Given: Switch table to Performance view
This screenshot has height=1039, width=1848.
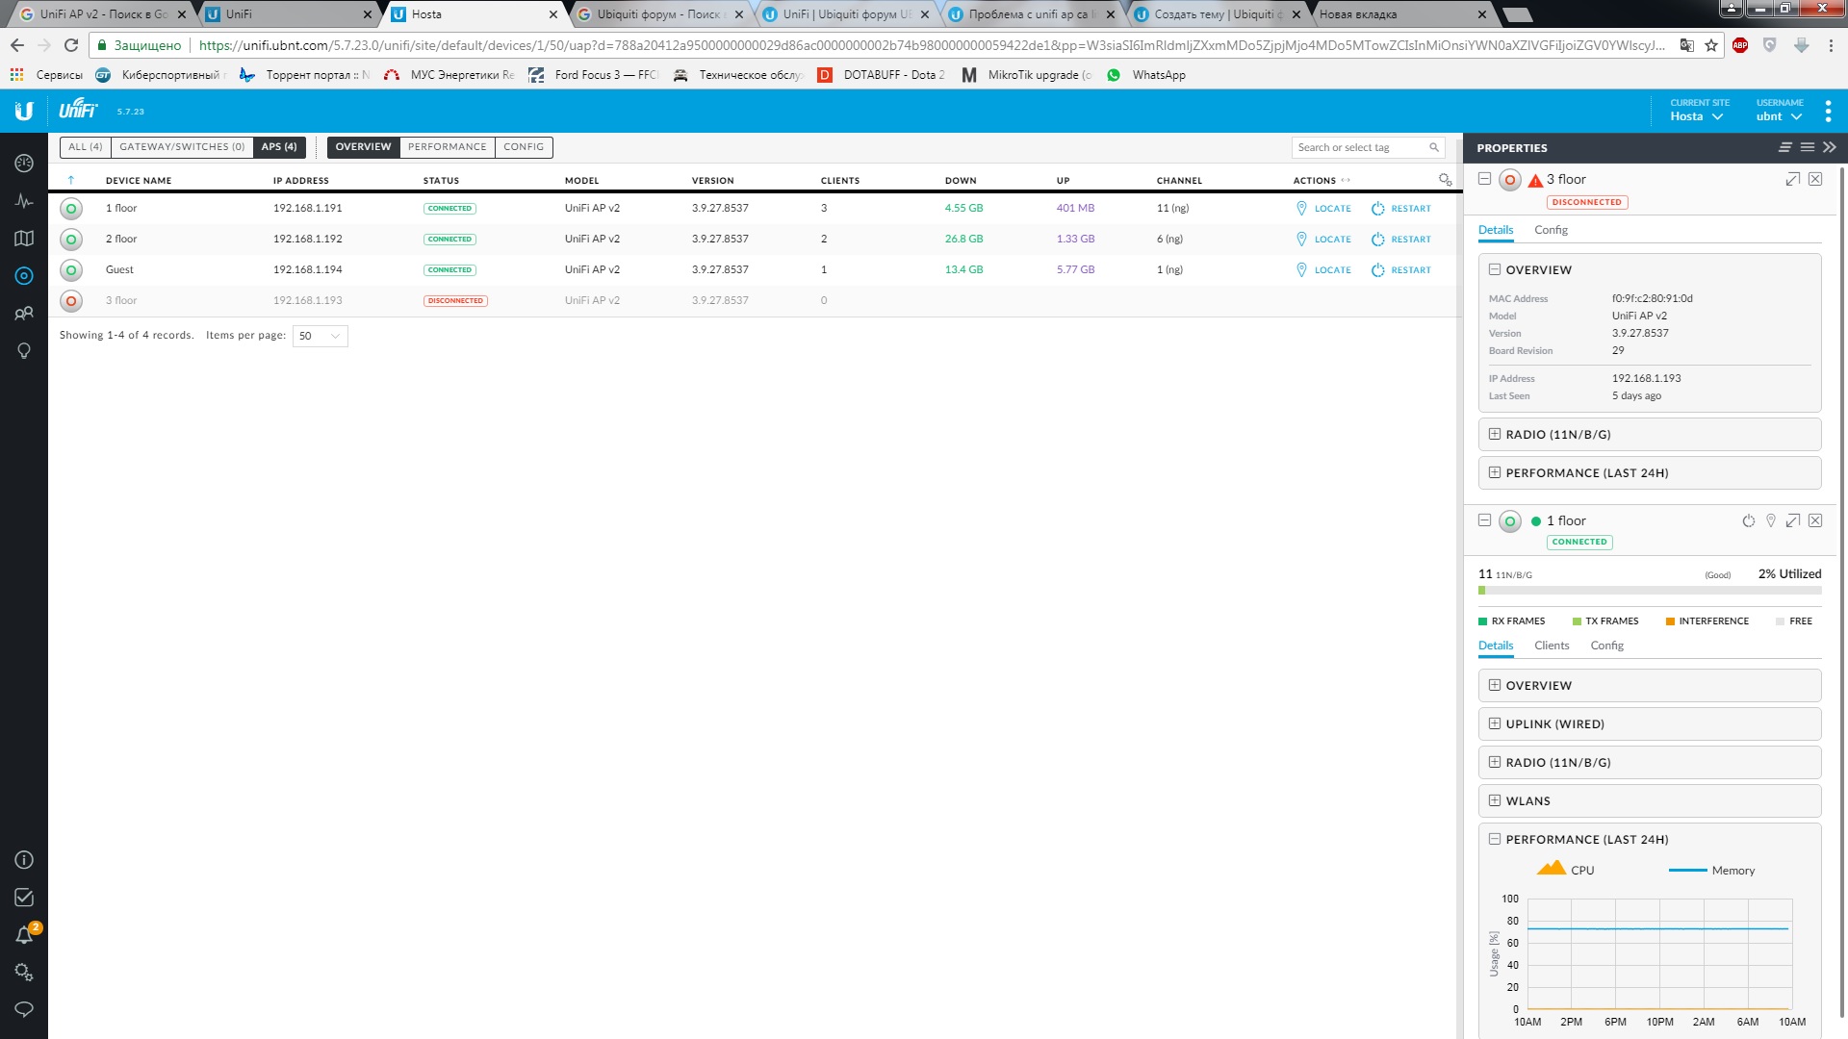Looking at the screenshot, I should pyautogui.click(x=448, y=147).
